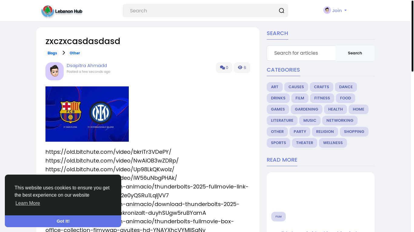Open the GAMES category
This screenshot has height=232, width=414.
coord(278,109)
